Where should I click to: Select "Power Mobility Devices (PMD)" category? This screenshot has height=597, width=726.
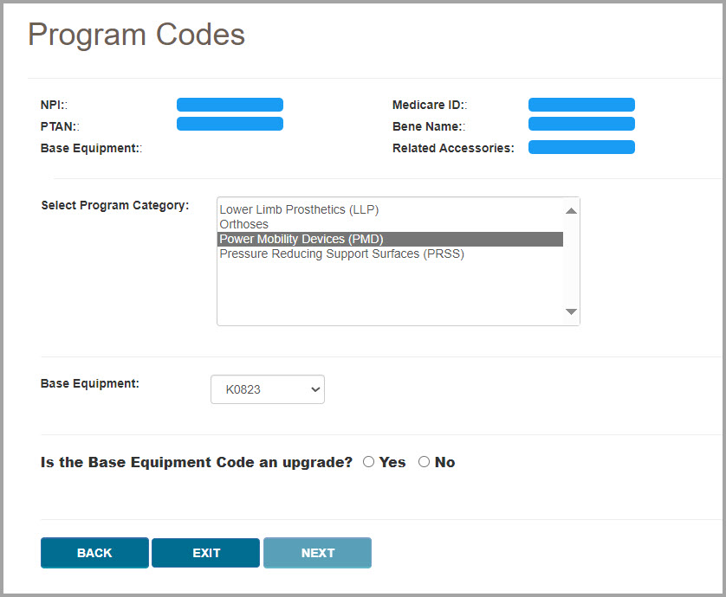point(301,239)
